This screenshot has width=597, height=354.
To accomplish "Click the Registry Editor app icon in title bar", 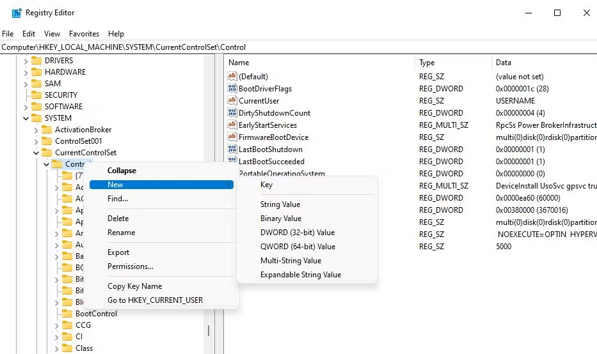I will click(17, 13).
